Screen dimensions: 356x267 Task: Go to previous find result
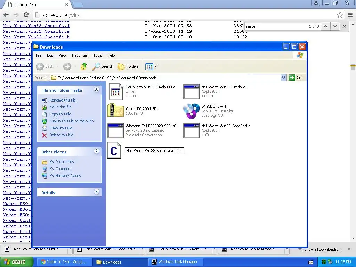[325, 26]
